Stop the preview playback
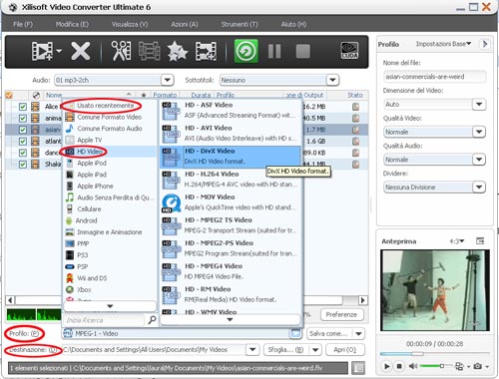The image size is (499, 379). coord(399,366)
